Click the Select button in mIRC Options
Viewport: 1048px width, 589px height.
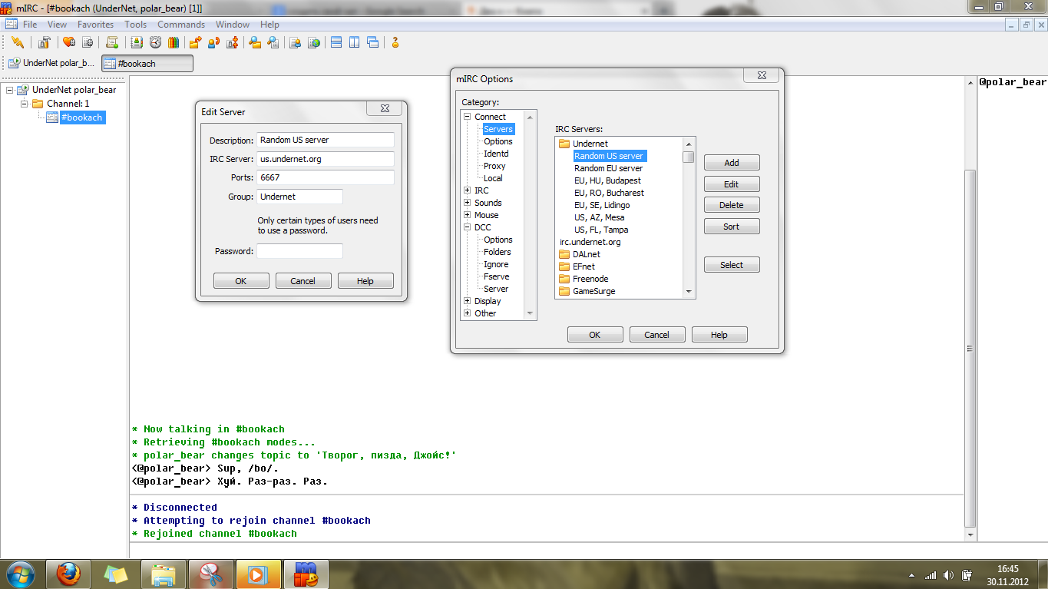[731, 265]
